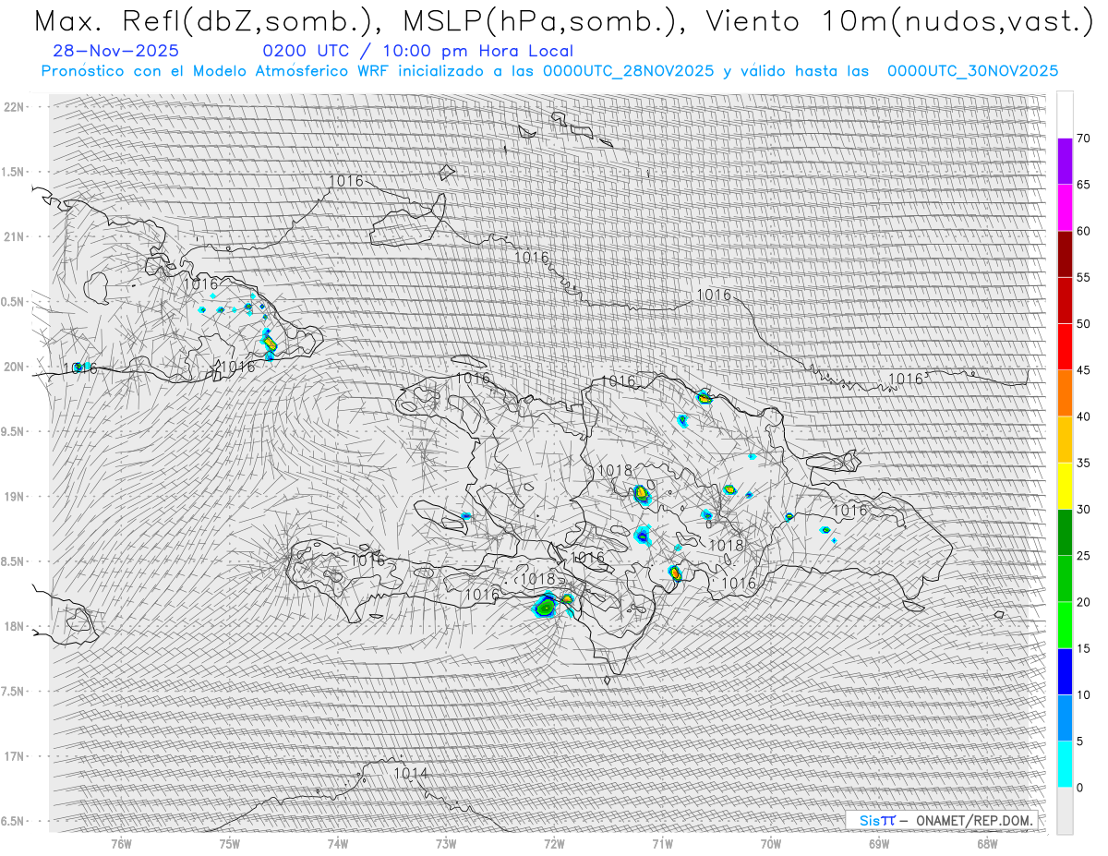
Task: Click the '65' colorbar scale value
Action: [1084, 185]
